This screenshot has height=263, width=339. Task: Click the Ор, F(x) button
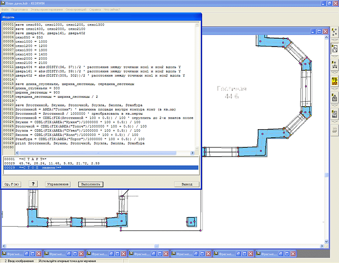point(12,184)
